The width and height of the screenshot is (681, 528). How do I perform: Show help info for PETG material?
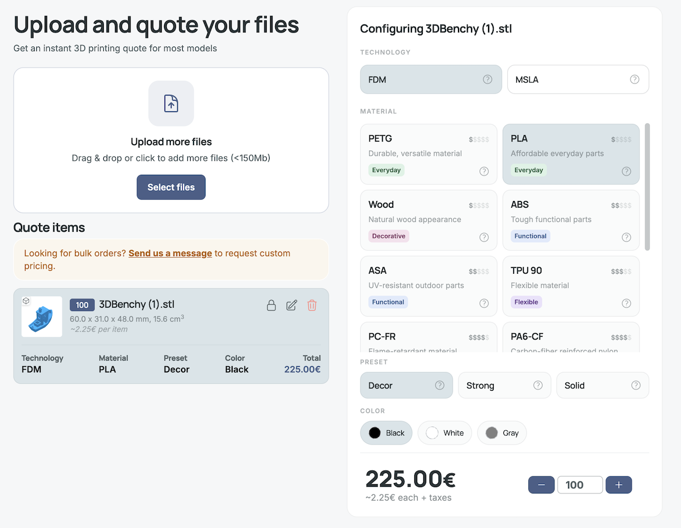click(x=484, y=171)
